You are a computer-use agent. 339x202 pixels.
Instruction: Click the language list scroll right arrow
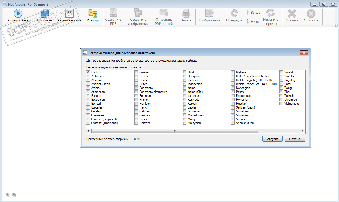302,131
